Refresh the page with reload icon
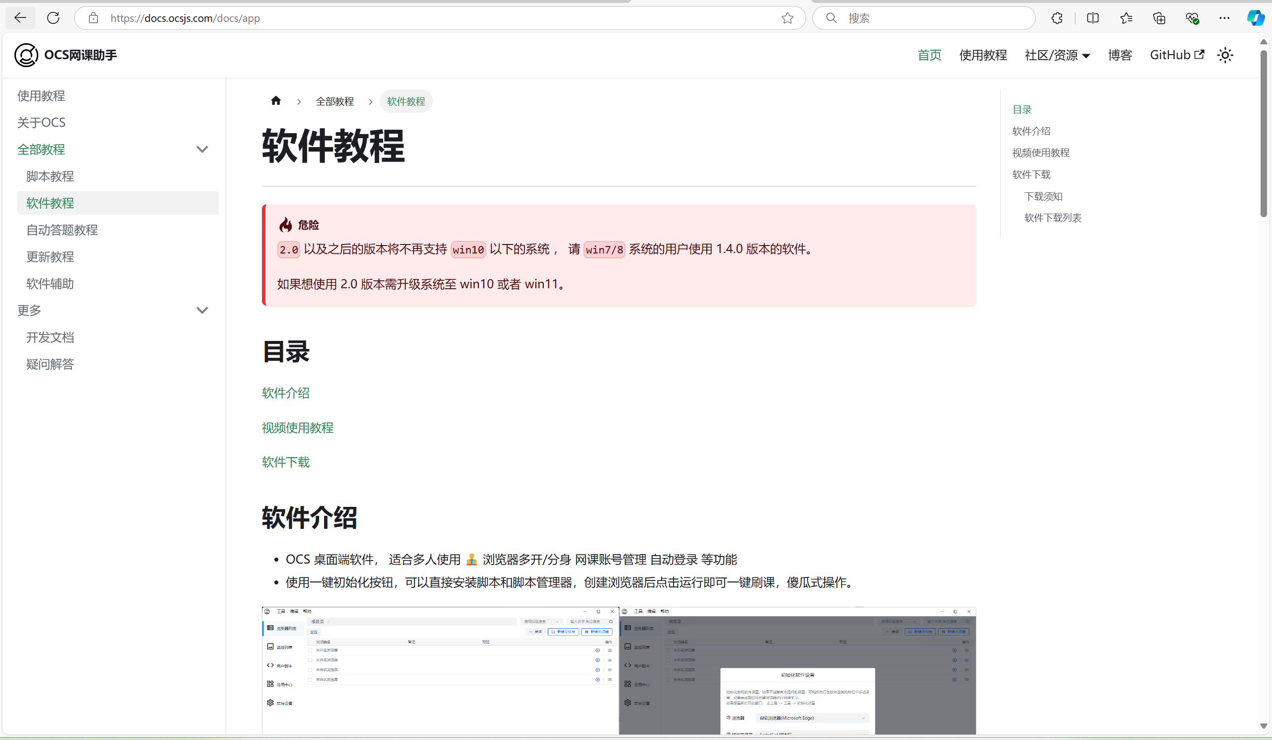This screenshot has height=740, width=1272. point(53,18)
